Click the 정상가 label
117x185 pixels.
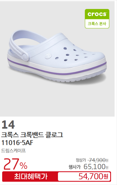[81, 160]
